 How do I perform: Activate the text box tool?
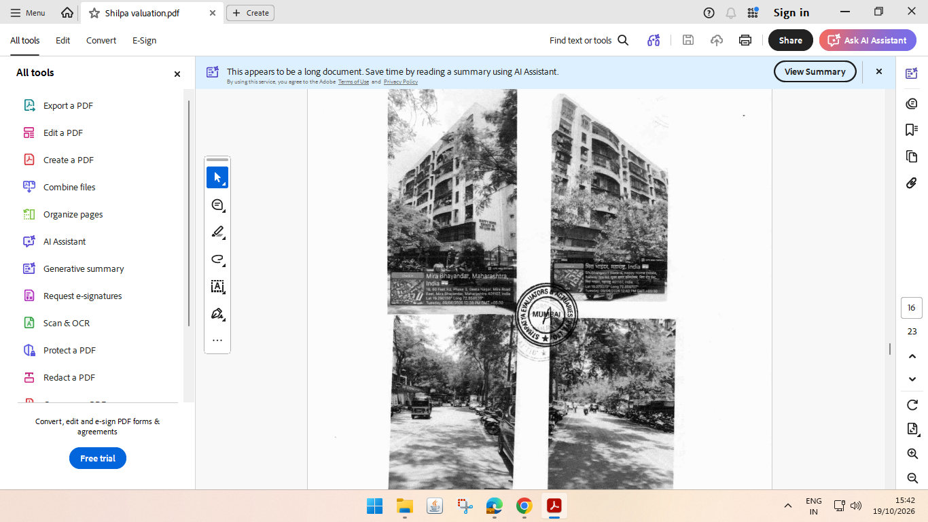(x=217, y=286)
